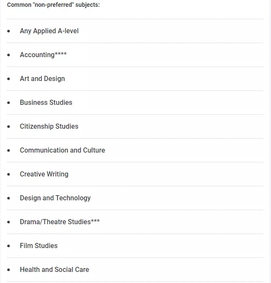Click the bullet next to 'Design and Technology'
271x283 pixels.
(9, 198)
